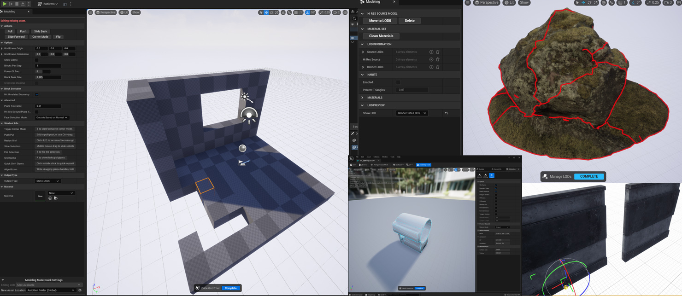Open Show menu in rock viewport
The image size is (682, 296).
pos(524,3)
